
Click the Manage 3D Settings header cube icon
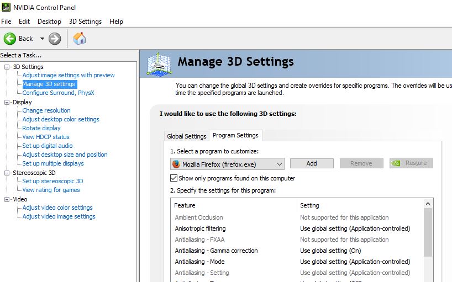pyautogui.click(x=159, y=64)
